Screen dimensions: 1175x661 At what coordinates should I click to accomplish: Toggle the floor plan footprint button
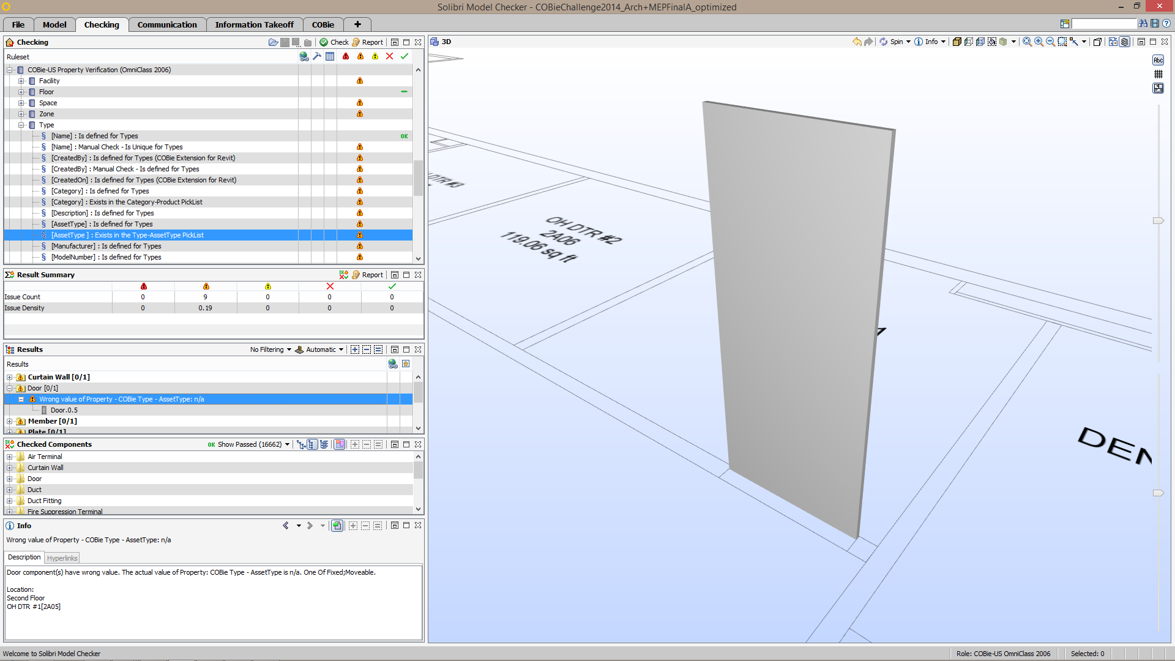coord(1158,88)
